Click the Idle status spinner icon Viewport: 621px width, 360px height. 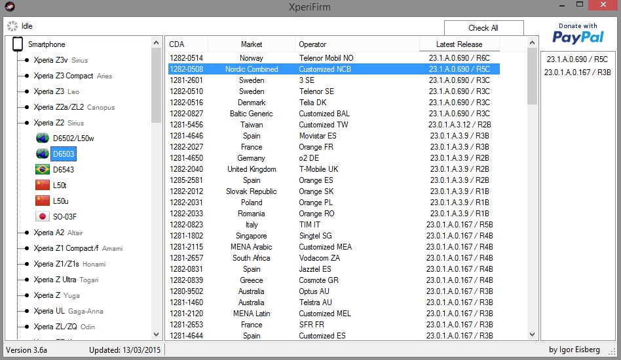pyautogui.click(x=12, y=26)
